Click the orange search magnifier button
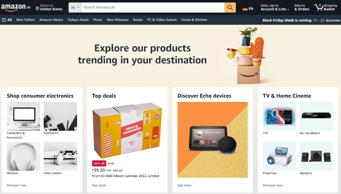The image size is (341, 194). (x=230, y=8)
